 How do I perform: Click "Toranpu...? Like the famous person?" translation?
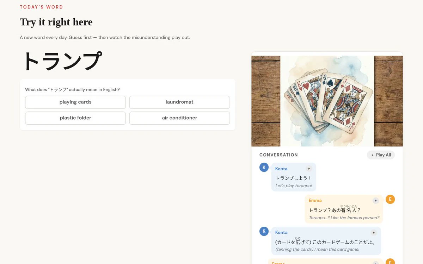pyautogui.click(x=344, y=218)
